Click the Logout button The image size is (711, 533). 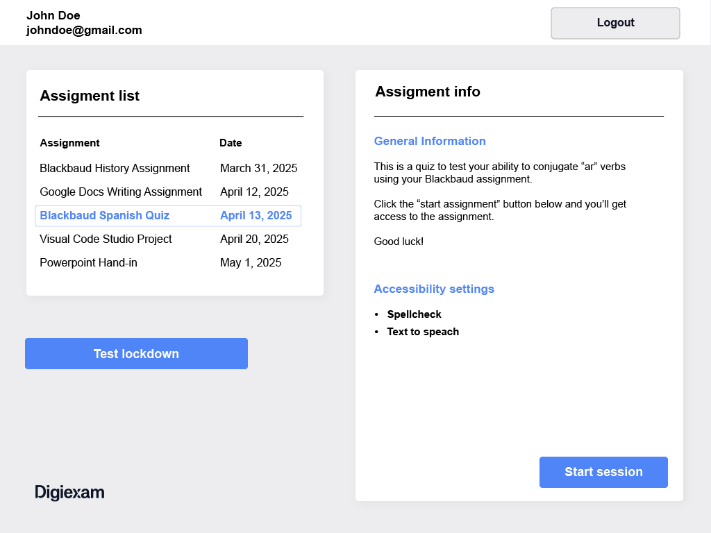click(615, 23)
